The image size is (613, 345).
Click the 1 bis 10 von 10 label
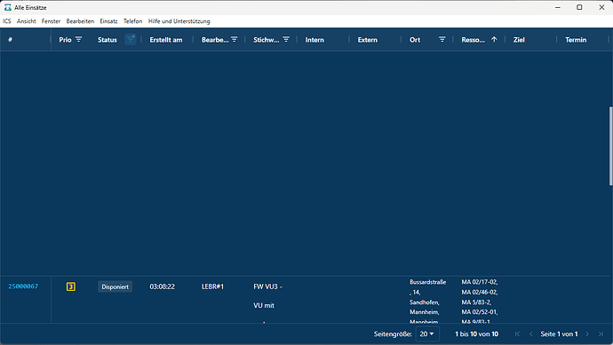coord(476,334)
